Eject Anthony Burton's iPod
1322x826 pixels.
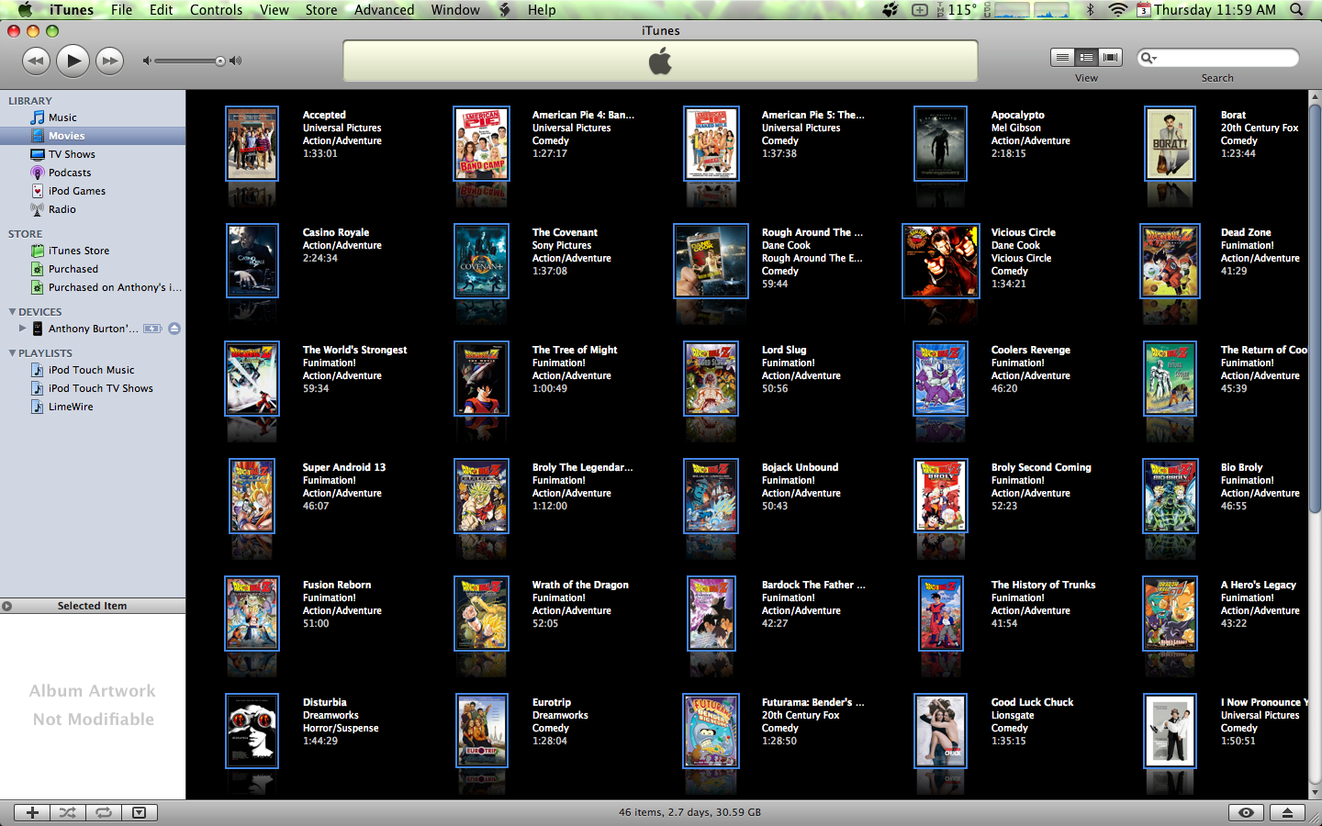point(174,329)
